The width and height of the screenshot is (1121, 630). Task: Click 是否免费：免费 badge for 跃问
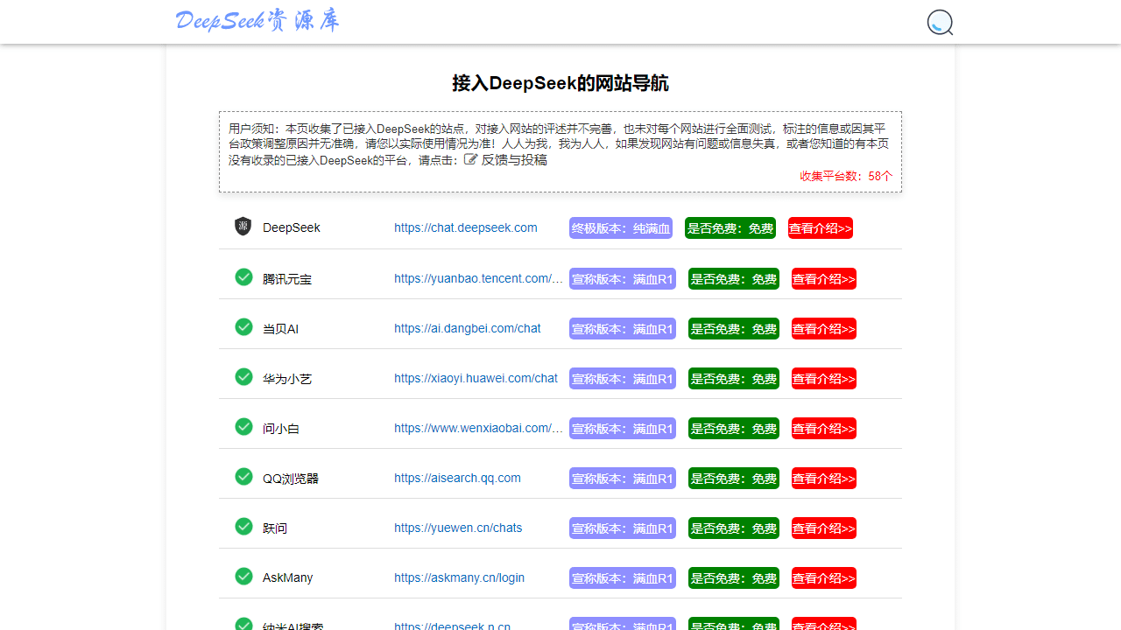pyautogui.click(x=734, y=528)
